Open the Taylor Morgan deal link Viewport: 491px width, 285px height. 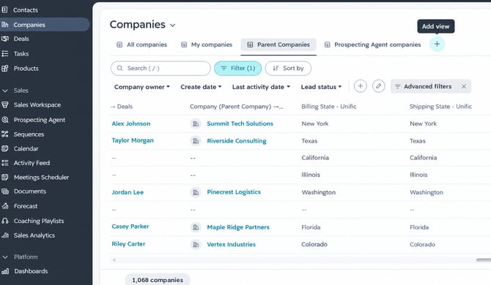(x=133, y=140)
